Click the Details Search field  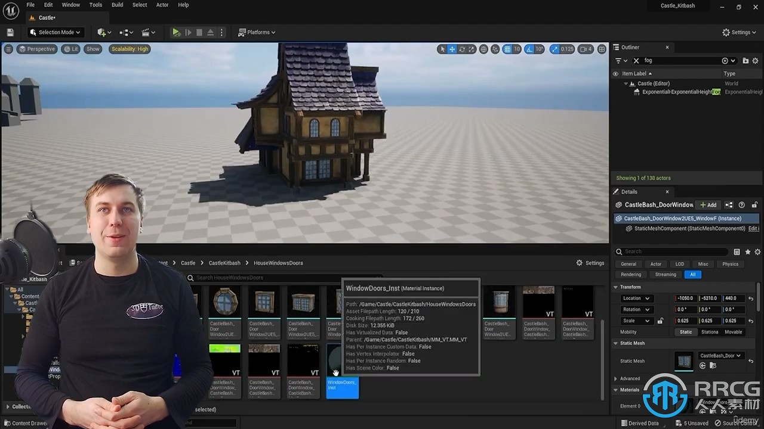[671, 251]
